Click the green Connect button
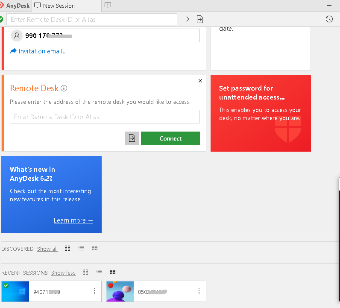The image size is (340, 308). 170,138
